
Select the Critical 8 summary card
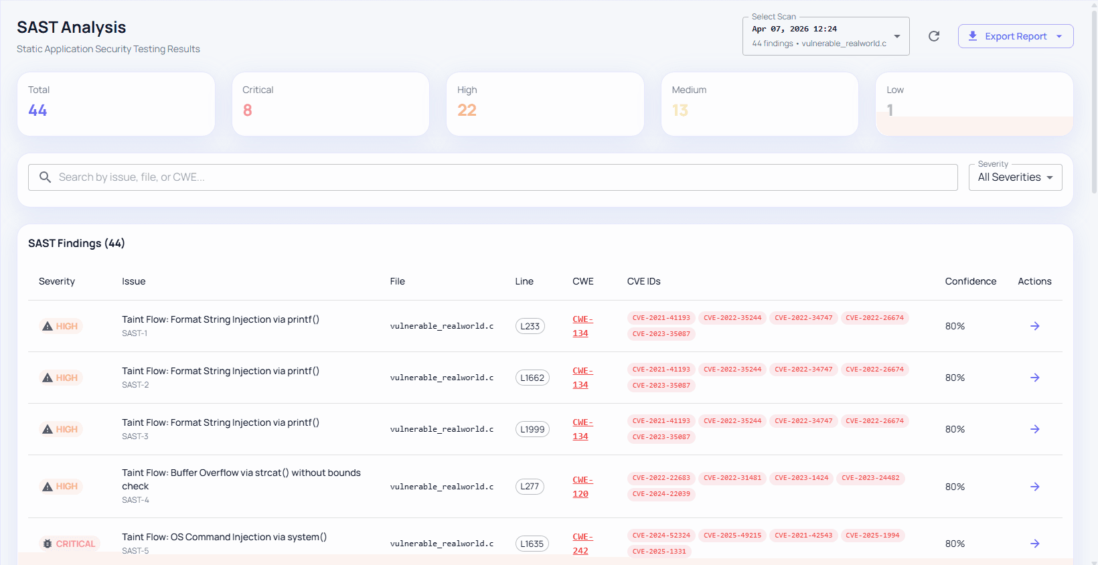pos(331,104)
